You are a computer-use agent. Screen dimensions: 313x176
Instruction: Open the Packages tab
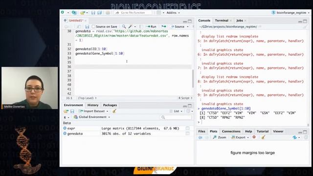click(x=110, y=105)
